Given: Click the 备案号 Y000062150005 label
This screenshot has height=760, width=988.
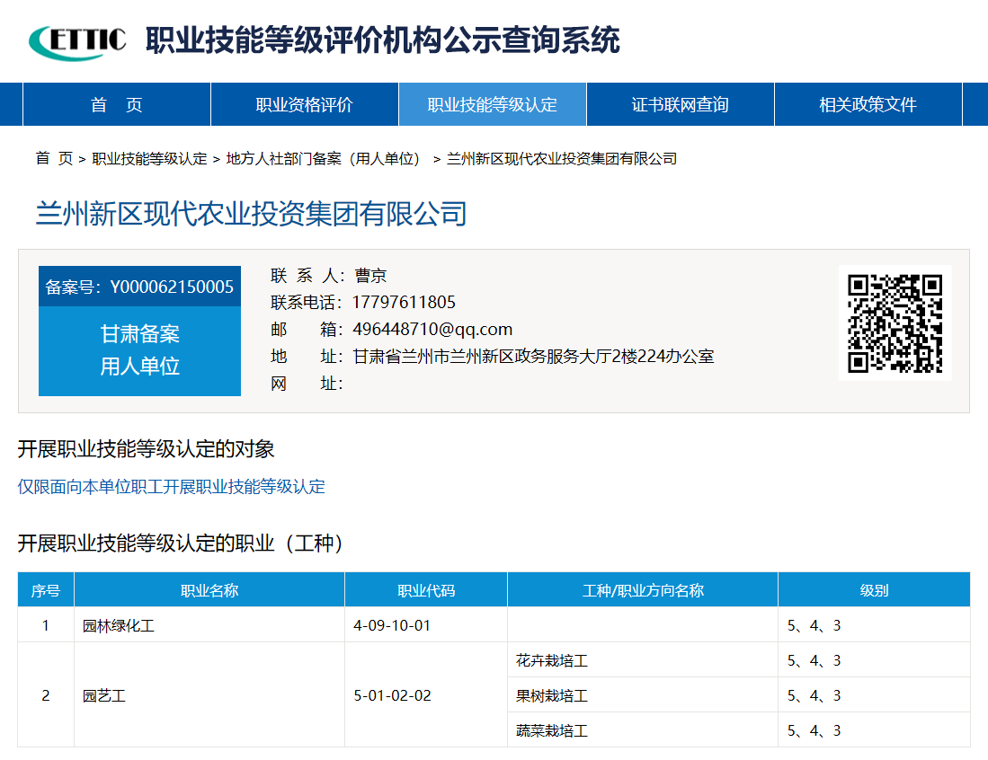Looking at the screenshot, I should click(x=138, y=286).
